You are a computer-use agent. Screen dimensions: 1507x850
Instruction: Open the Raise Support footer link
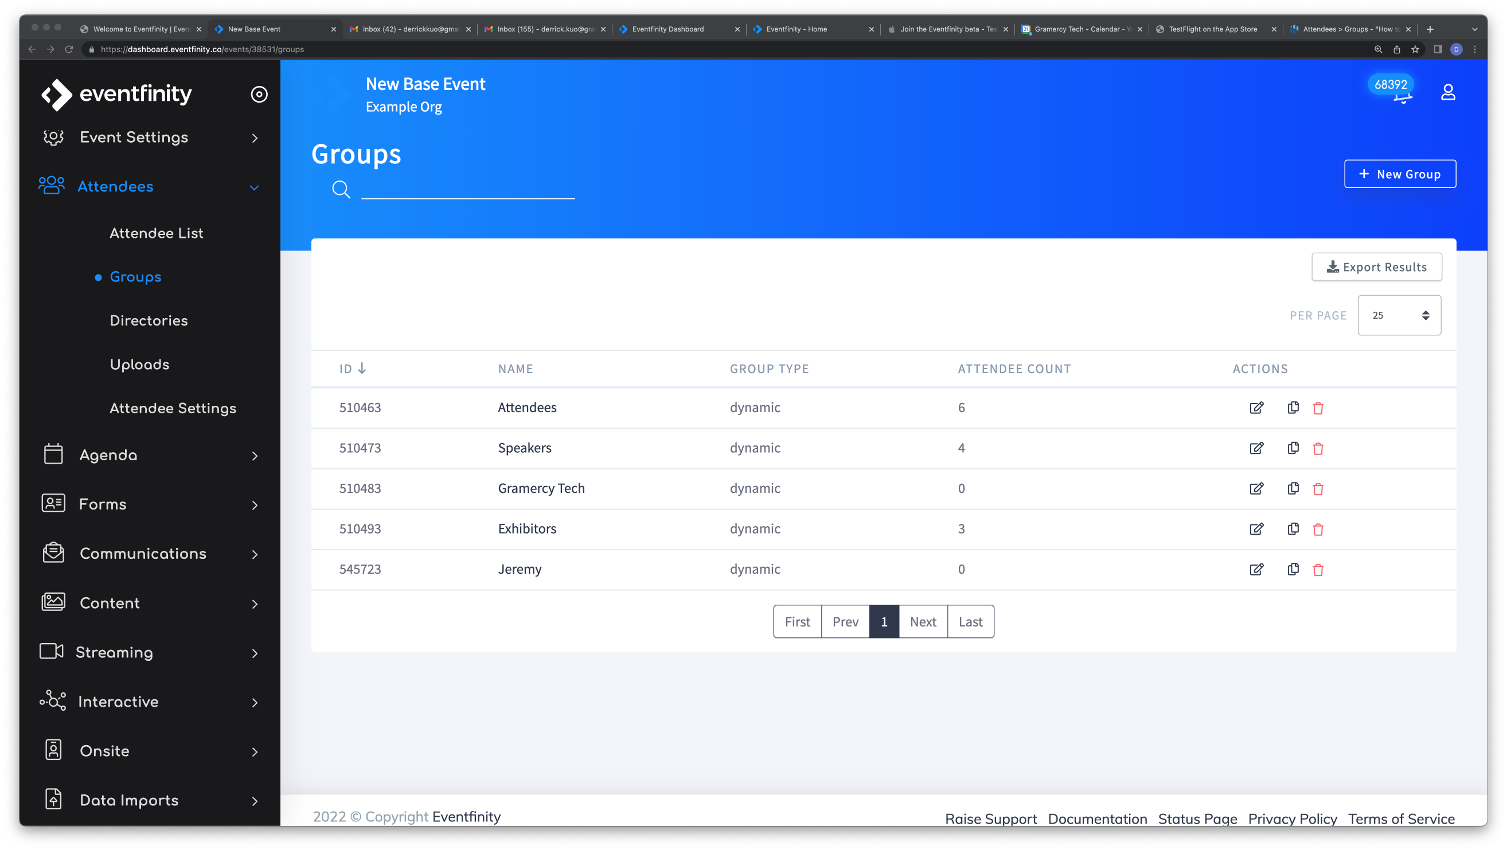coord(991,818)
